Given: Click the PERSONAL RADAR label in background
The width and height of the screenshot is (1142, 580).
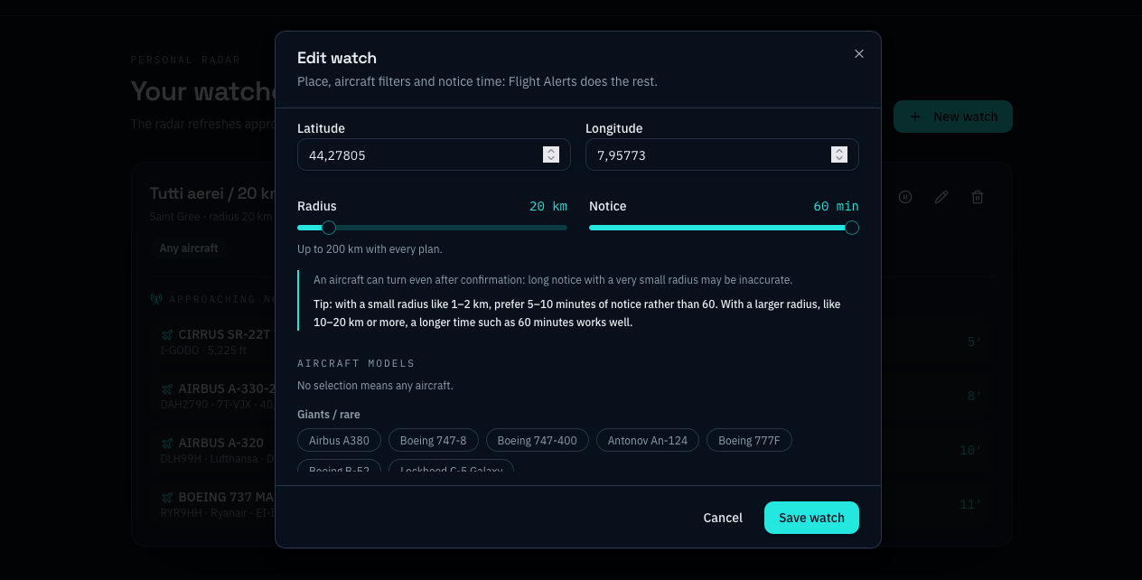Looking at the screenshot, I should pyautogui.click(x=185, y=60).
